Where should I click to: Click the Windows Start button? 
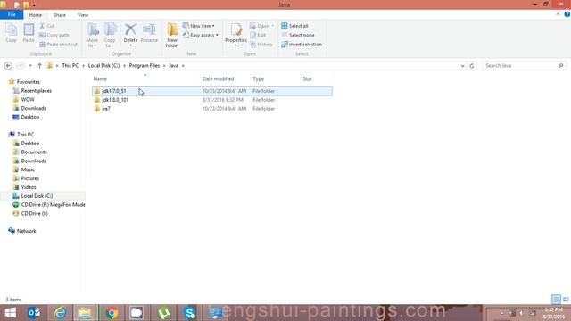pos(10,313)
